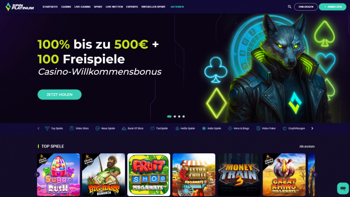Jump to the last banner slide dot
This screenshot has width=350, height=197.
click(x=183, y=116)
